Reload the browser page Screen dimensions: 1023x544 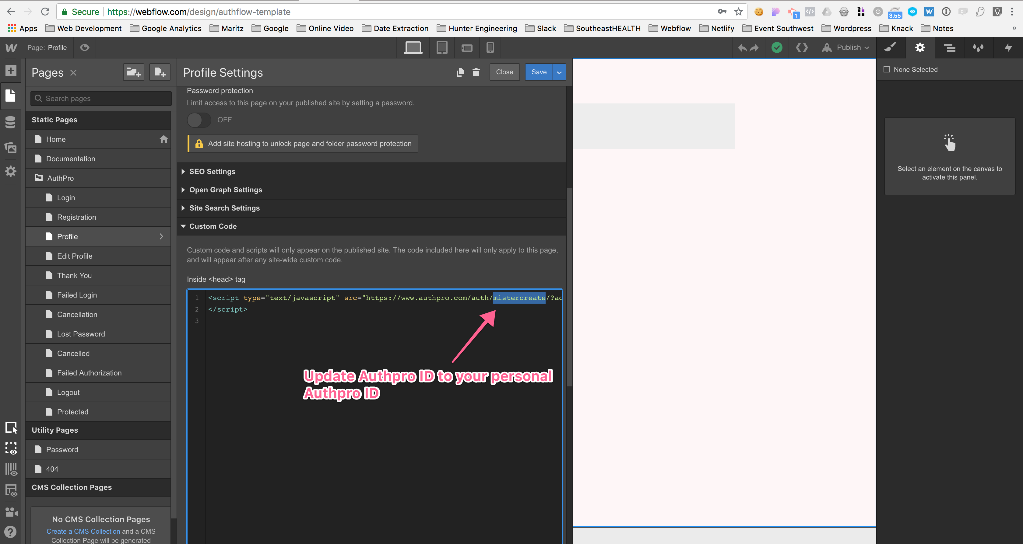click(x=45, y=12)
